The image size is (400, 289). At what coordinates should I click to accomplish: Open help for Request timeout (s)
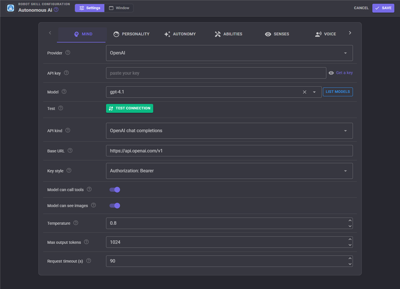pos(89,261)
